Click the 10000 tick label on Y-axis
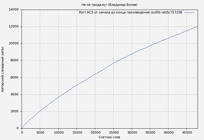The width and height of the screenshot is (204, 140). (14, 43)
